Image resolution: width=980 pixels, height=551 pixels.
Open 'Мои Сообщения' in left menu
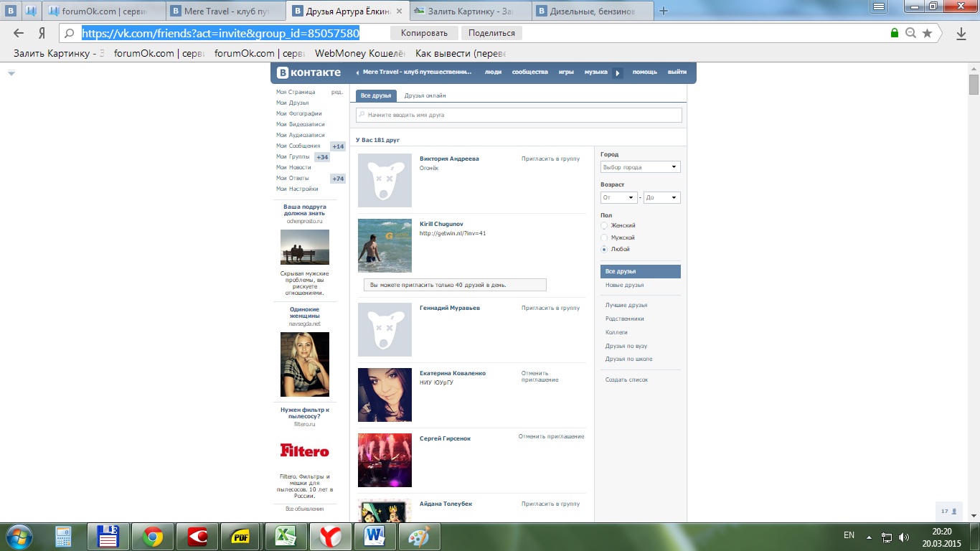[x=298, y=146]
